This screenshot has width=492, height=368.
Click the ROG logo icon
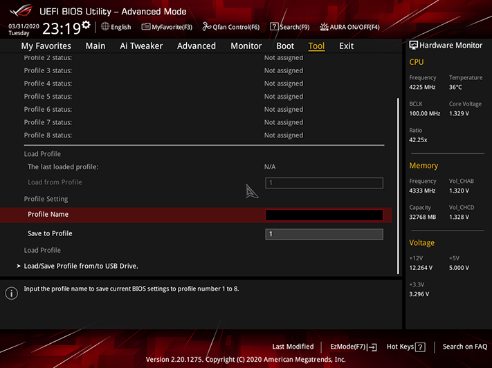21,11
